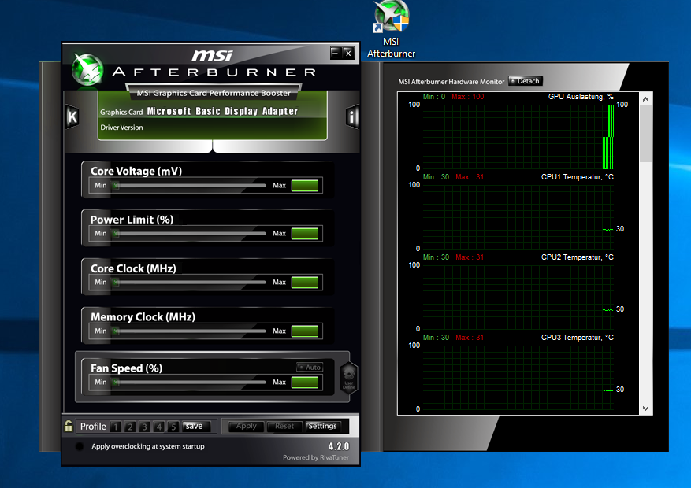This screenshot has height=488, width=691.
Task: Click the Power Limit slider track
Action: tap(190, 233)
